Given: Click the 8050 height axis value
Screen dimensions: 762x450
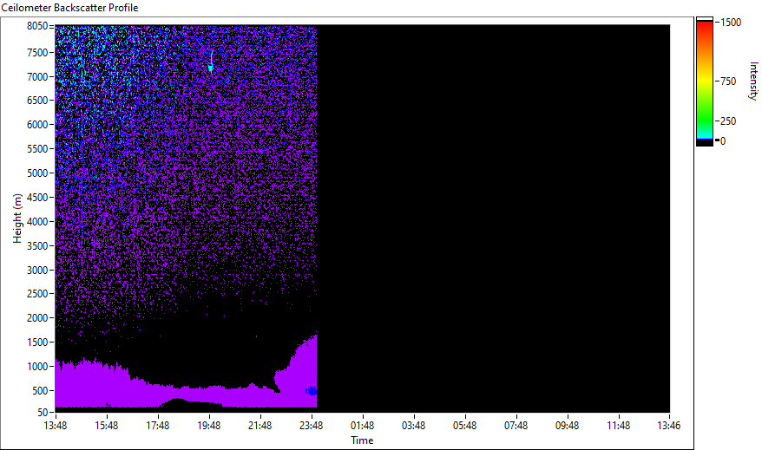Looking at the screenshot, I should coord(37,26).
